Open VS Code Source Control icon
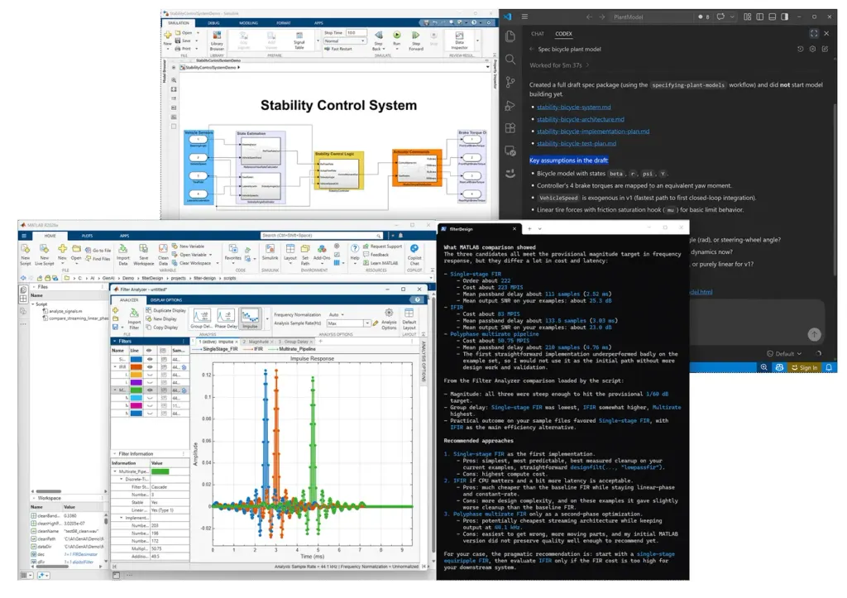 [510, 82]
